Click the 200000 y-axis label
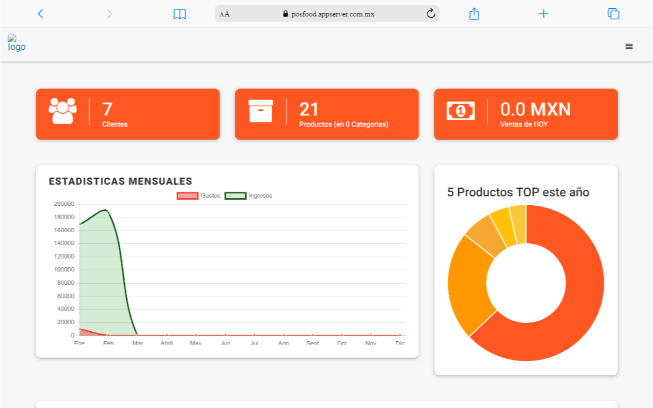653x408 pixels. click(x=64, y=204)
